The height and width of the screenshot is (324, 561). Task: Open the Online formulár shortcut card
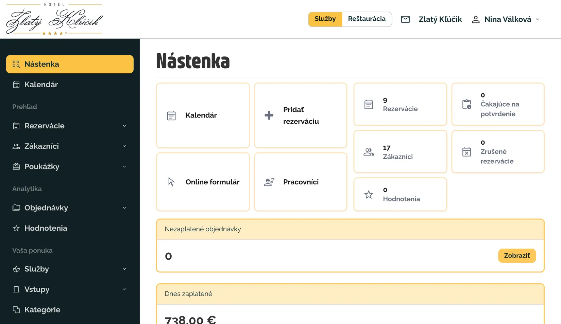point(203,182)
